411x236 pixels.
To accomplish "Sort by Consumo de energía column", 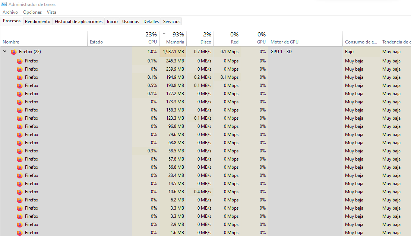I will [x=361, y=38].
